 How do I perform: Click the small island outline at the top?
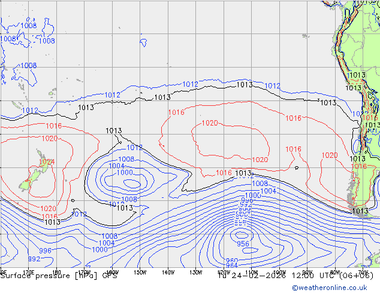(x=143, y=42)
